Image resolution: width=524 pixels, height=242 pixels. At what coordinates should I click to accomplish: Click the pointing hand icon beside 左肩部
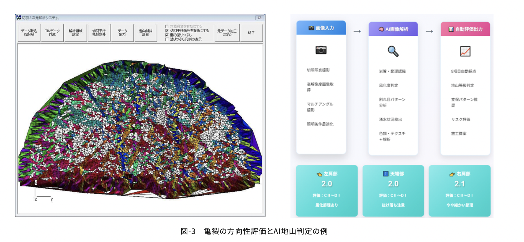(x=319, y=174)
